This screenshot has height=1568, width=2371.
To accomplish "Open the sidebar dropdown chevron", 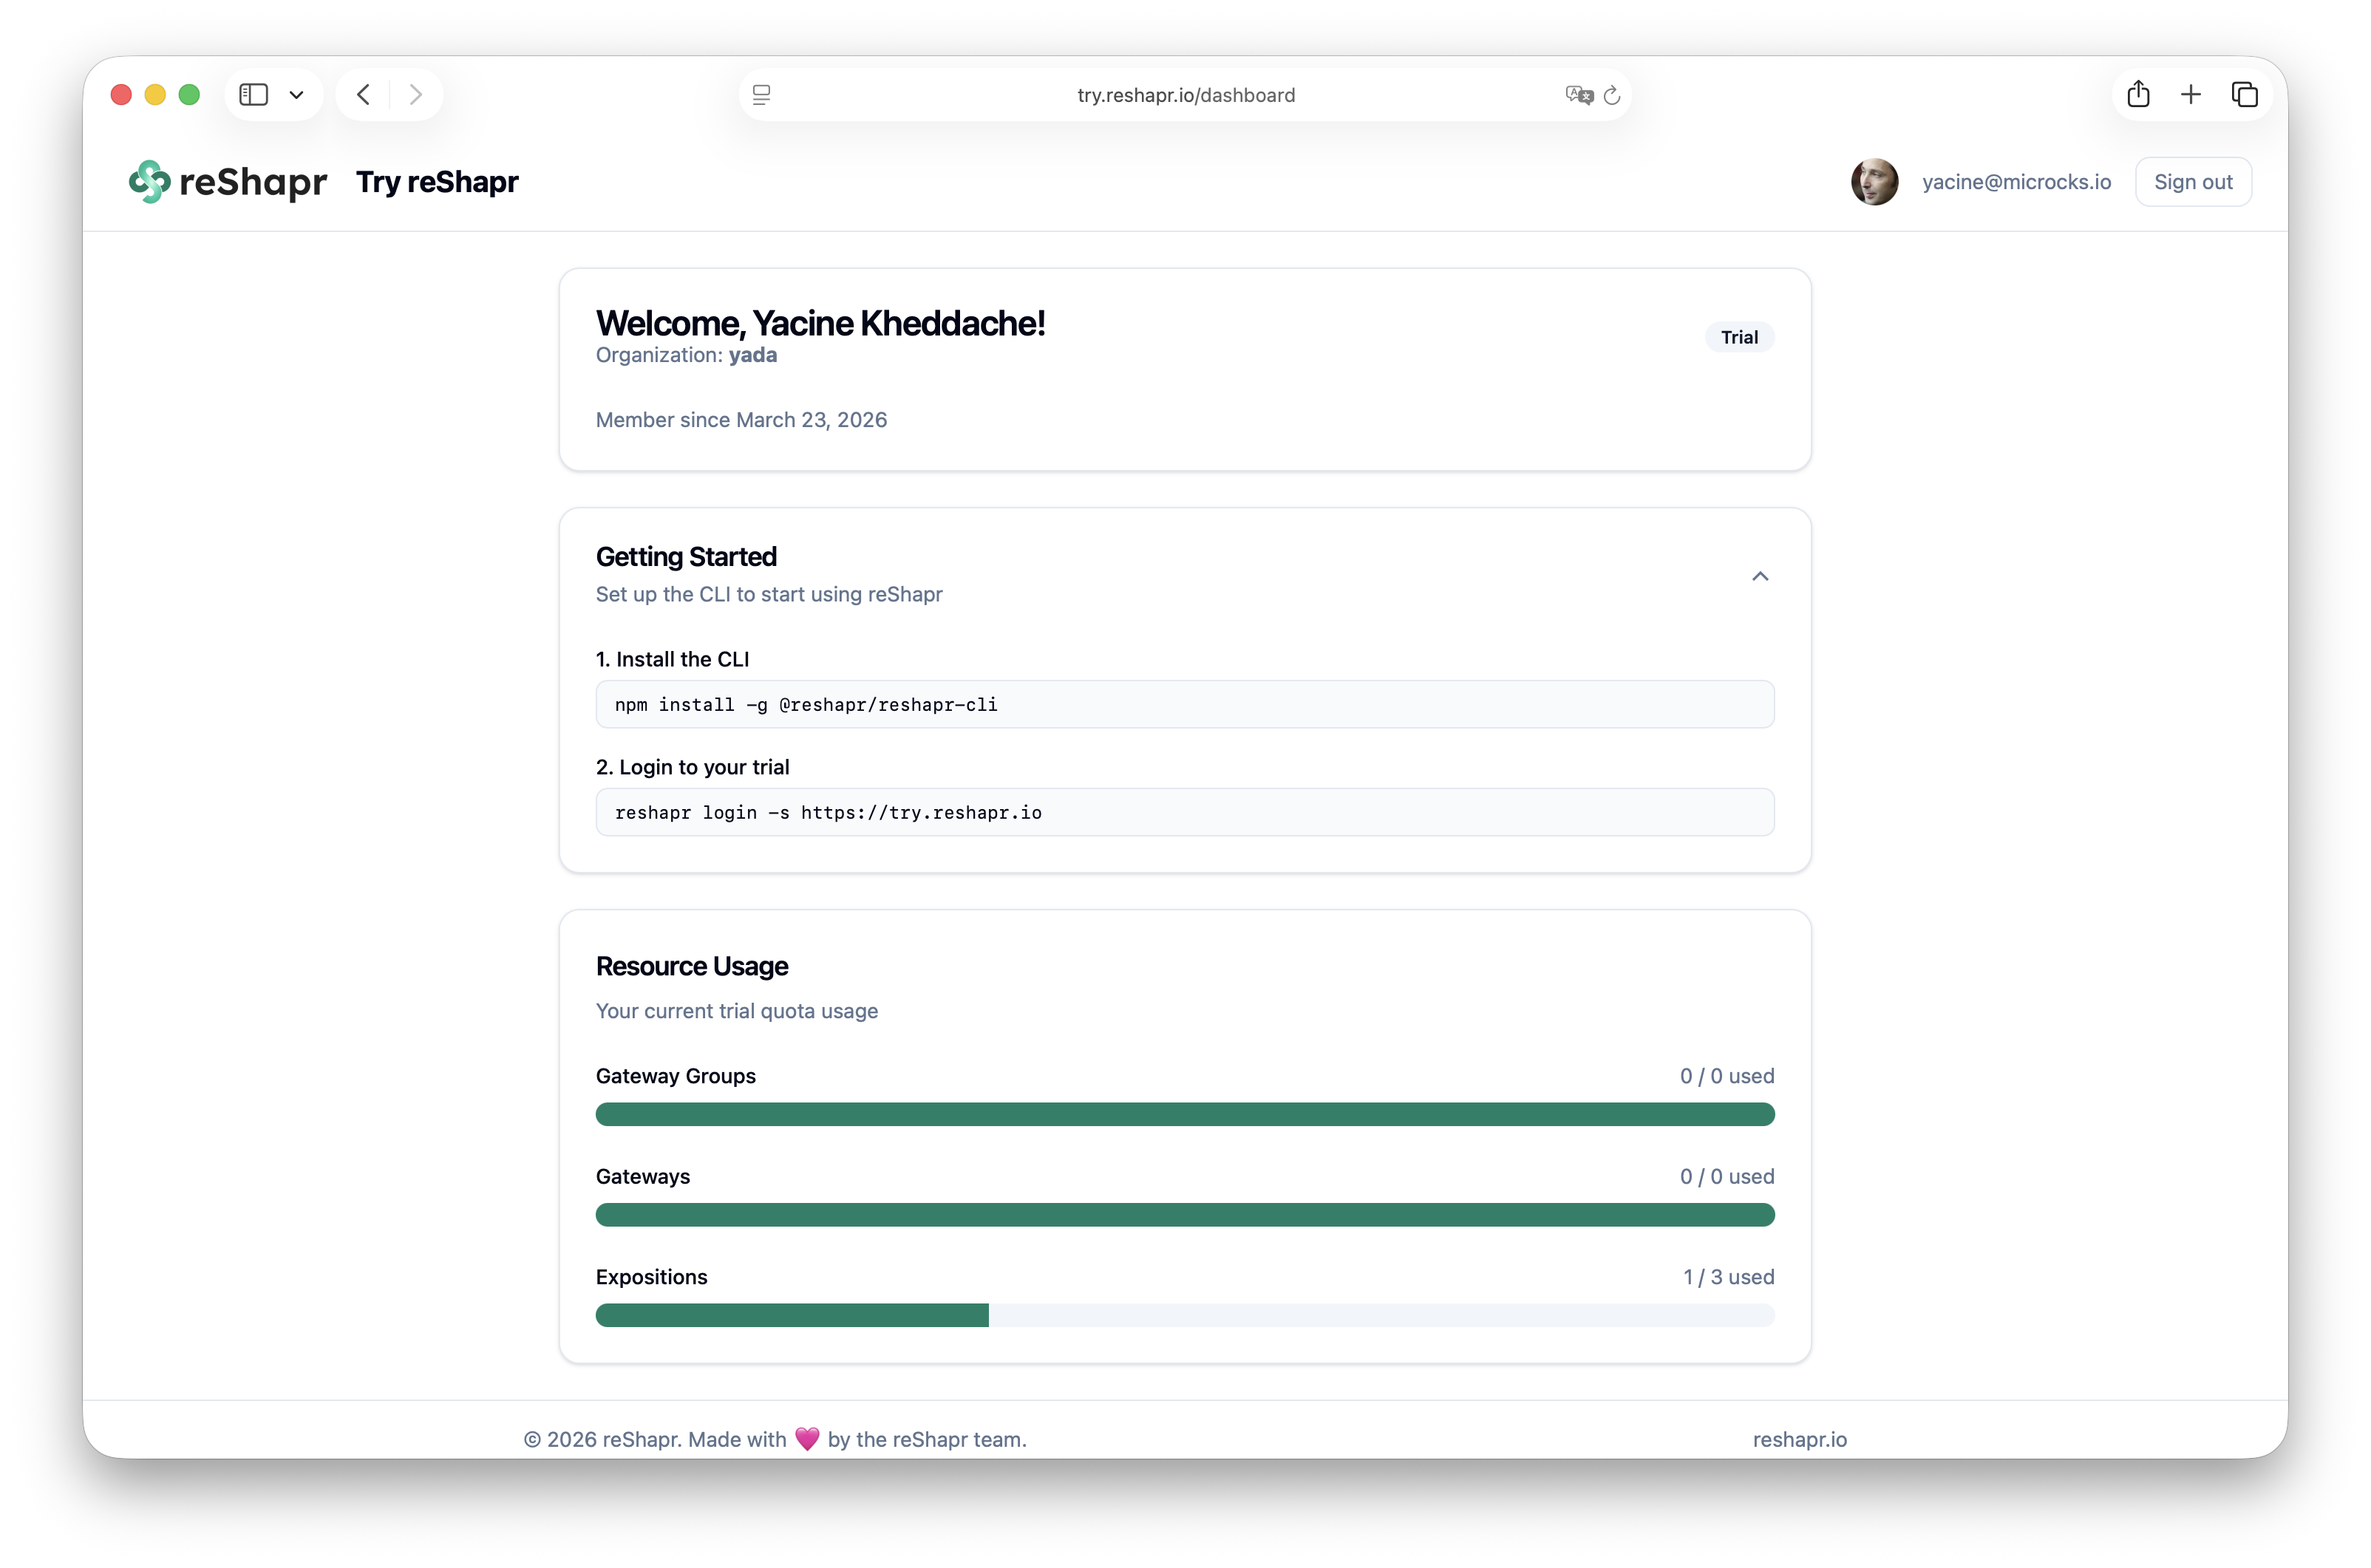I will tap(296, 95).
